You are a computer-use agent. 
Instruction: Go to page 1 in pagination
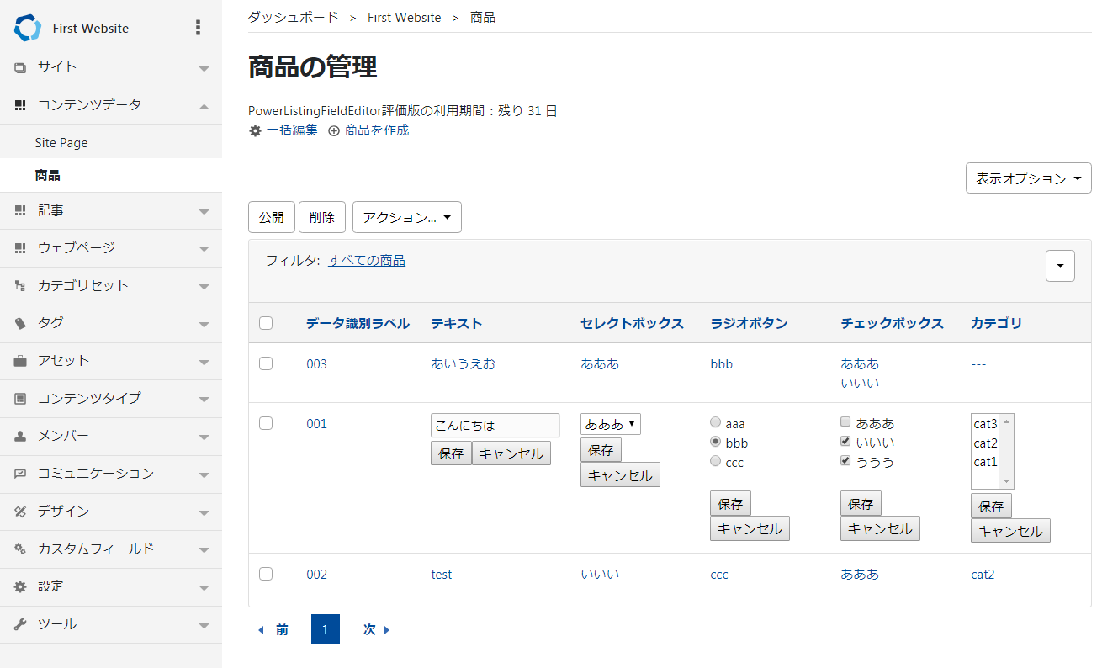pyautogui.click(x=326, y=629)
